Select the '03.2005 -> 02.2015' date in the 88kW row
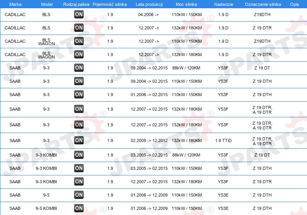The height and width of the screenshot is (215, 307). click(149, 155)
